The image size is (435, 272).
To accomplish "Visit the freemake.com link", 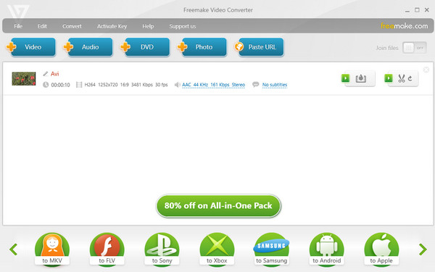I will coord(404,26).
